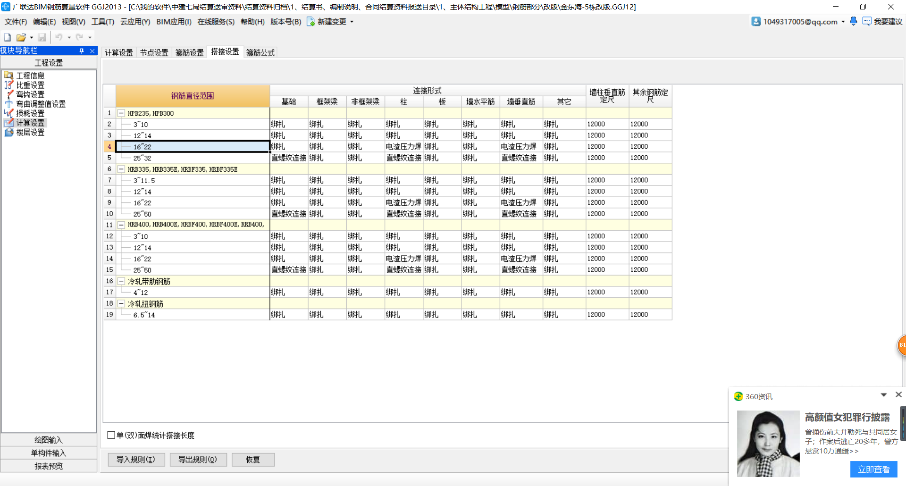Switch to the 计算设置 tab
The image size is (906, 486).
118,52
